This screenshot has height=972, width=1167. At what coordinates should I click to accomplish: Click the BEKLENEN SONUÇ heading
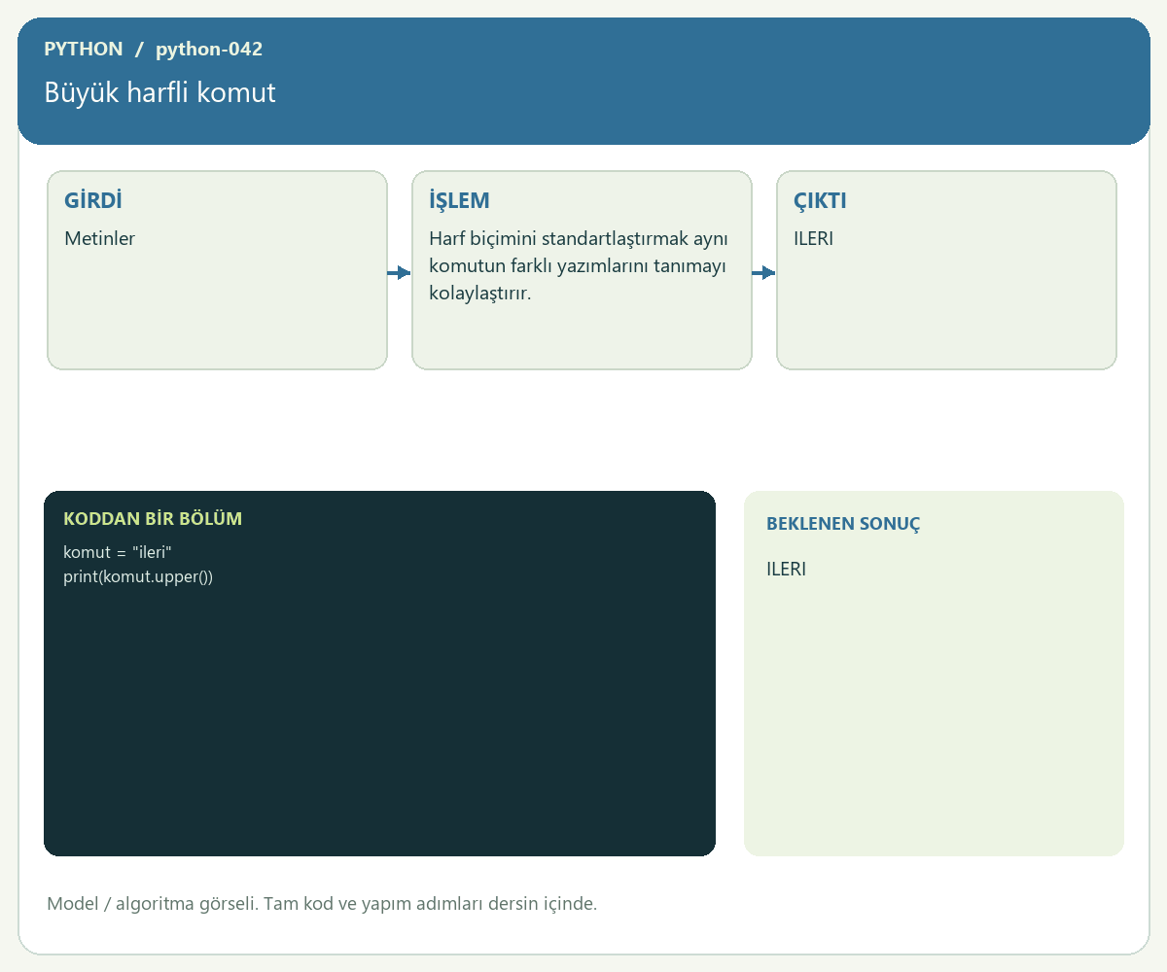pyautogui.click(x=844, y=524)
